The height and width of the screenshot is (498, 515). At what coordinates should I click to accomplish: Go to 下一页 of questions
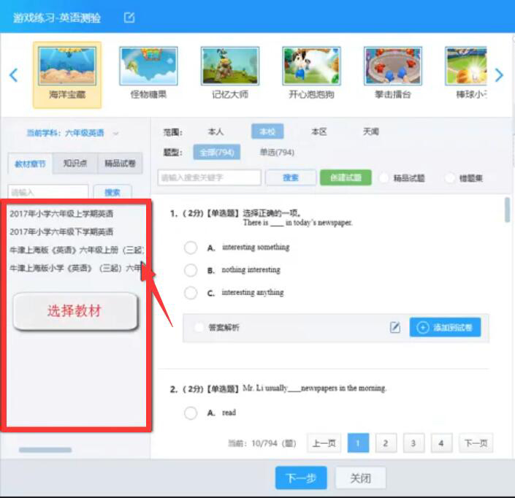coord(476,443)
